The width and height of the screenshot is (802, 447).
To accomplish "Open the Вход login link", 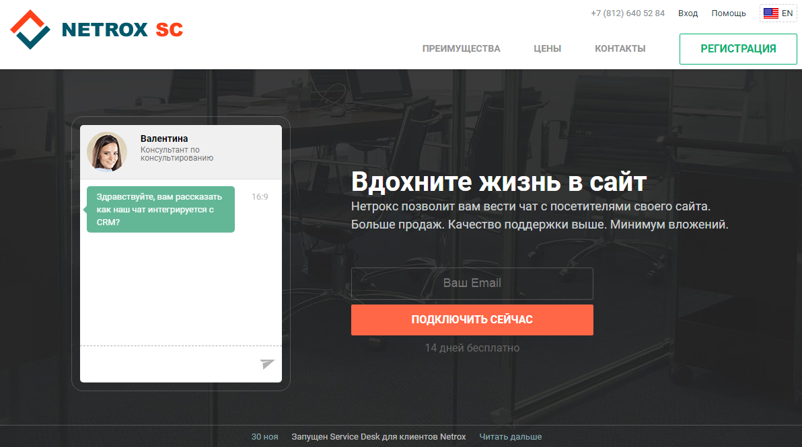I will pyautogui.click(x=688, y=13).
